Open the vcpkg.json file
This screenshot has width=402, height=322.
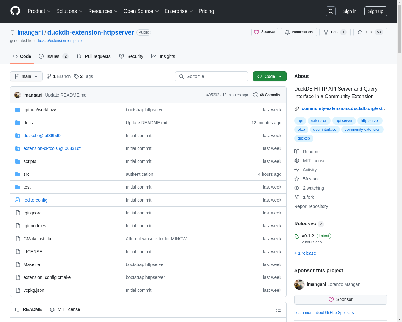(x=34, y=290)
